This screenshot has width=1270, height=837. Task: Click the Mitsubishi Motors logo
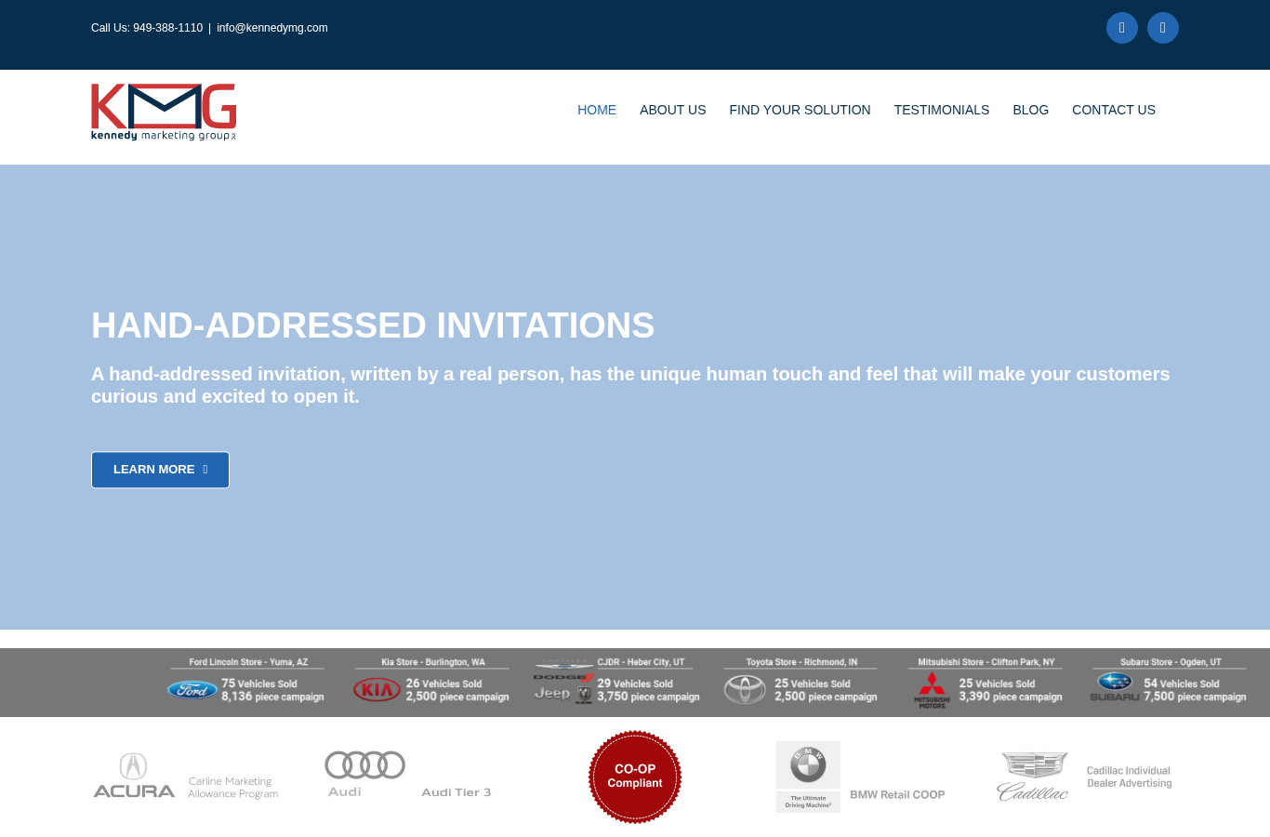932,690
